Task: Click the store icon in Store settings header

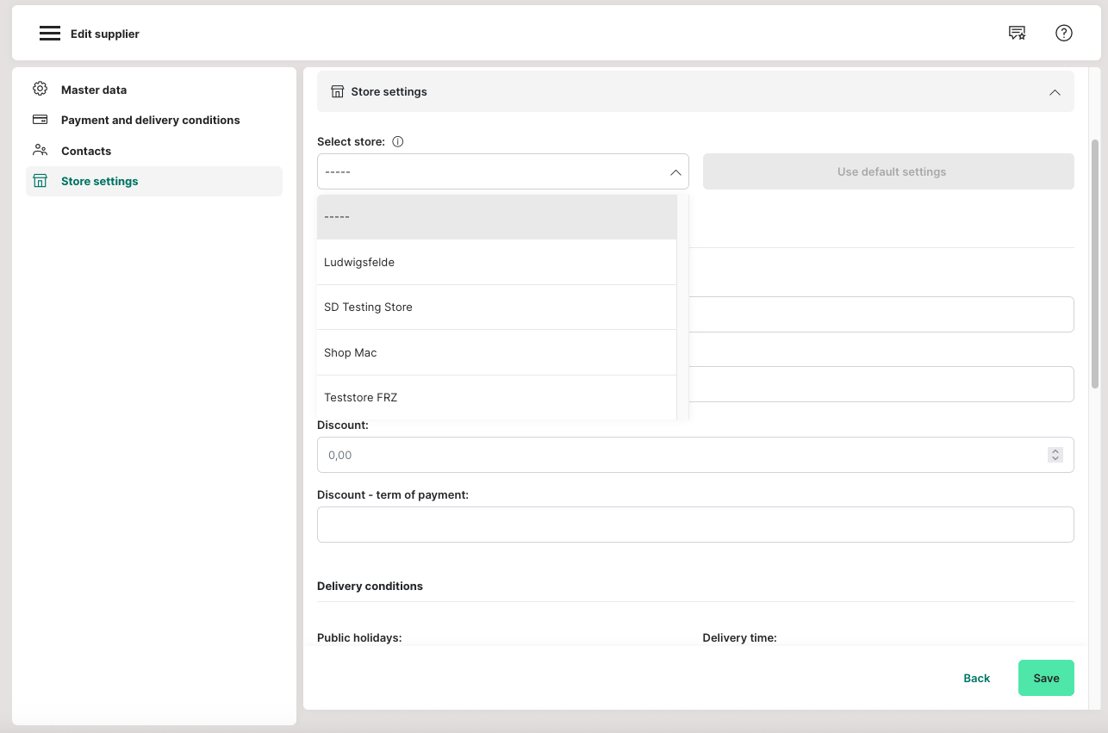Action: pyautogui.click(x=338, y=91)
